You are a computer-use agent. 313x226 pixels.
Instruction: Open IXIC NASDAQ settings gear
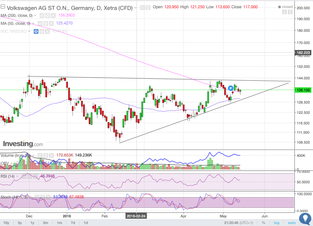click(x=41, y=31)
